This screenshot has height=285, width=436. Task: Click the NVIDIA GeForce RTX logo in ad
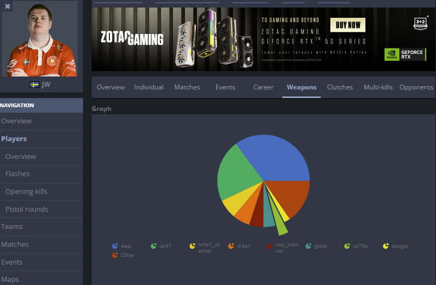pyautogui.click(x=405, y=54)
